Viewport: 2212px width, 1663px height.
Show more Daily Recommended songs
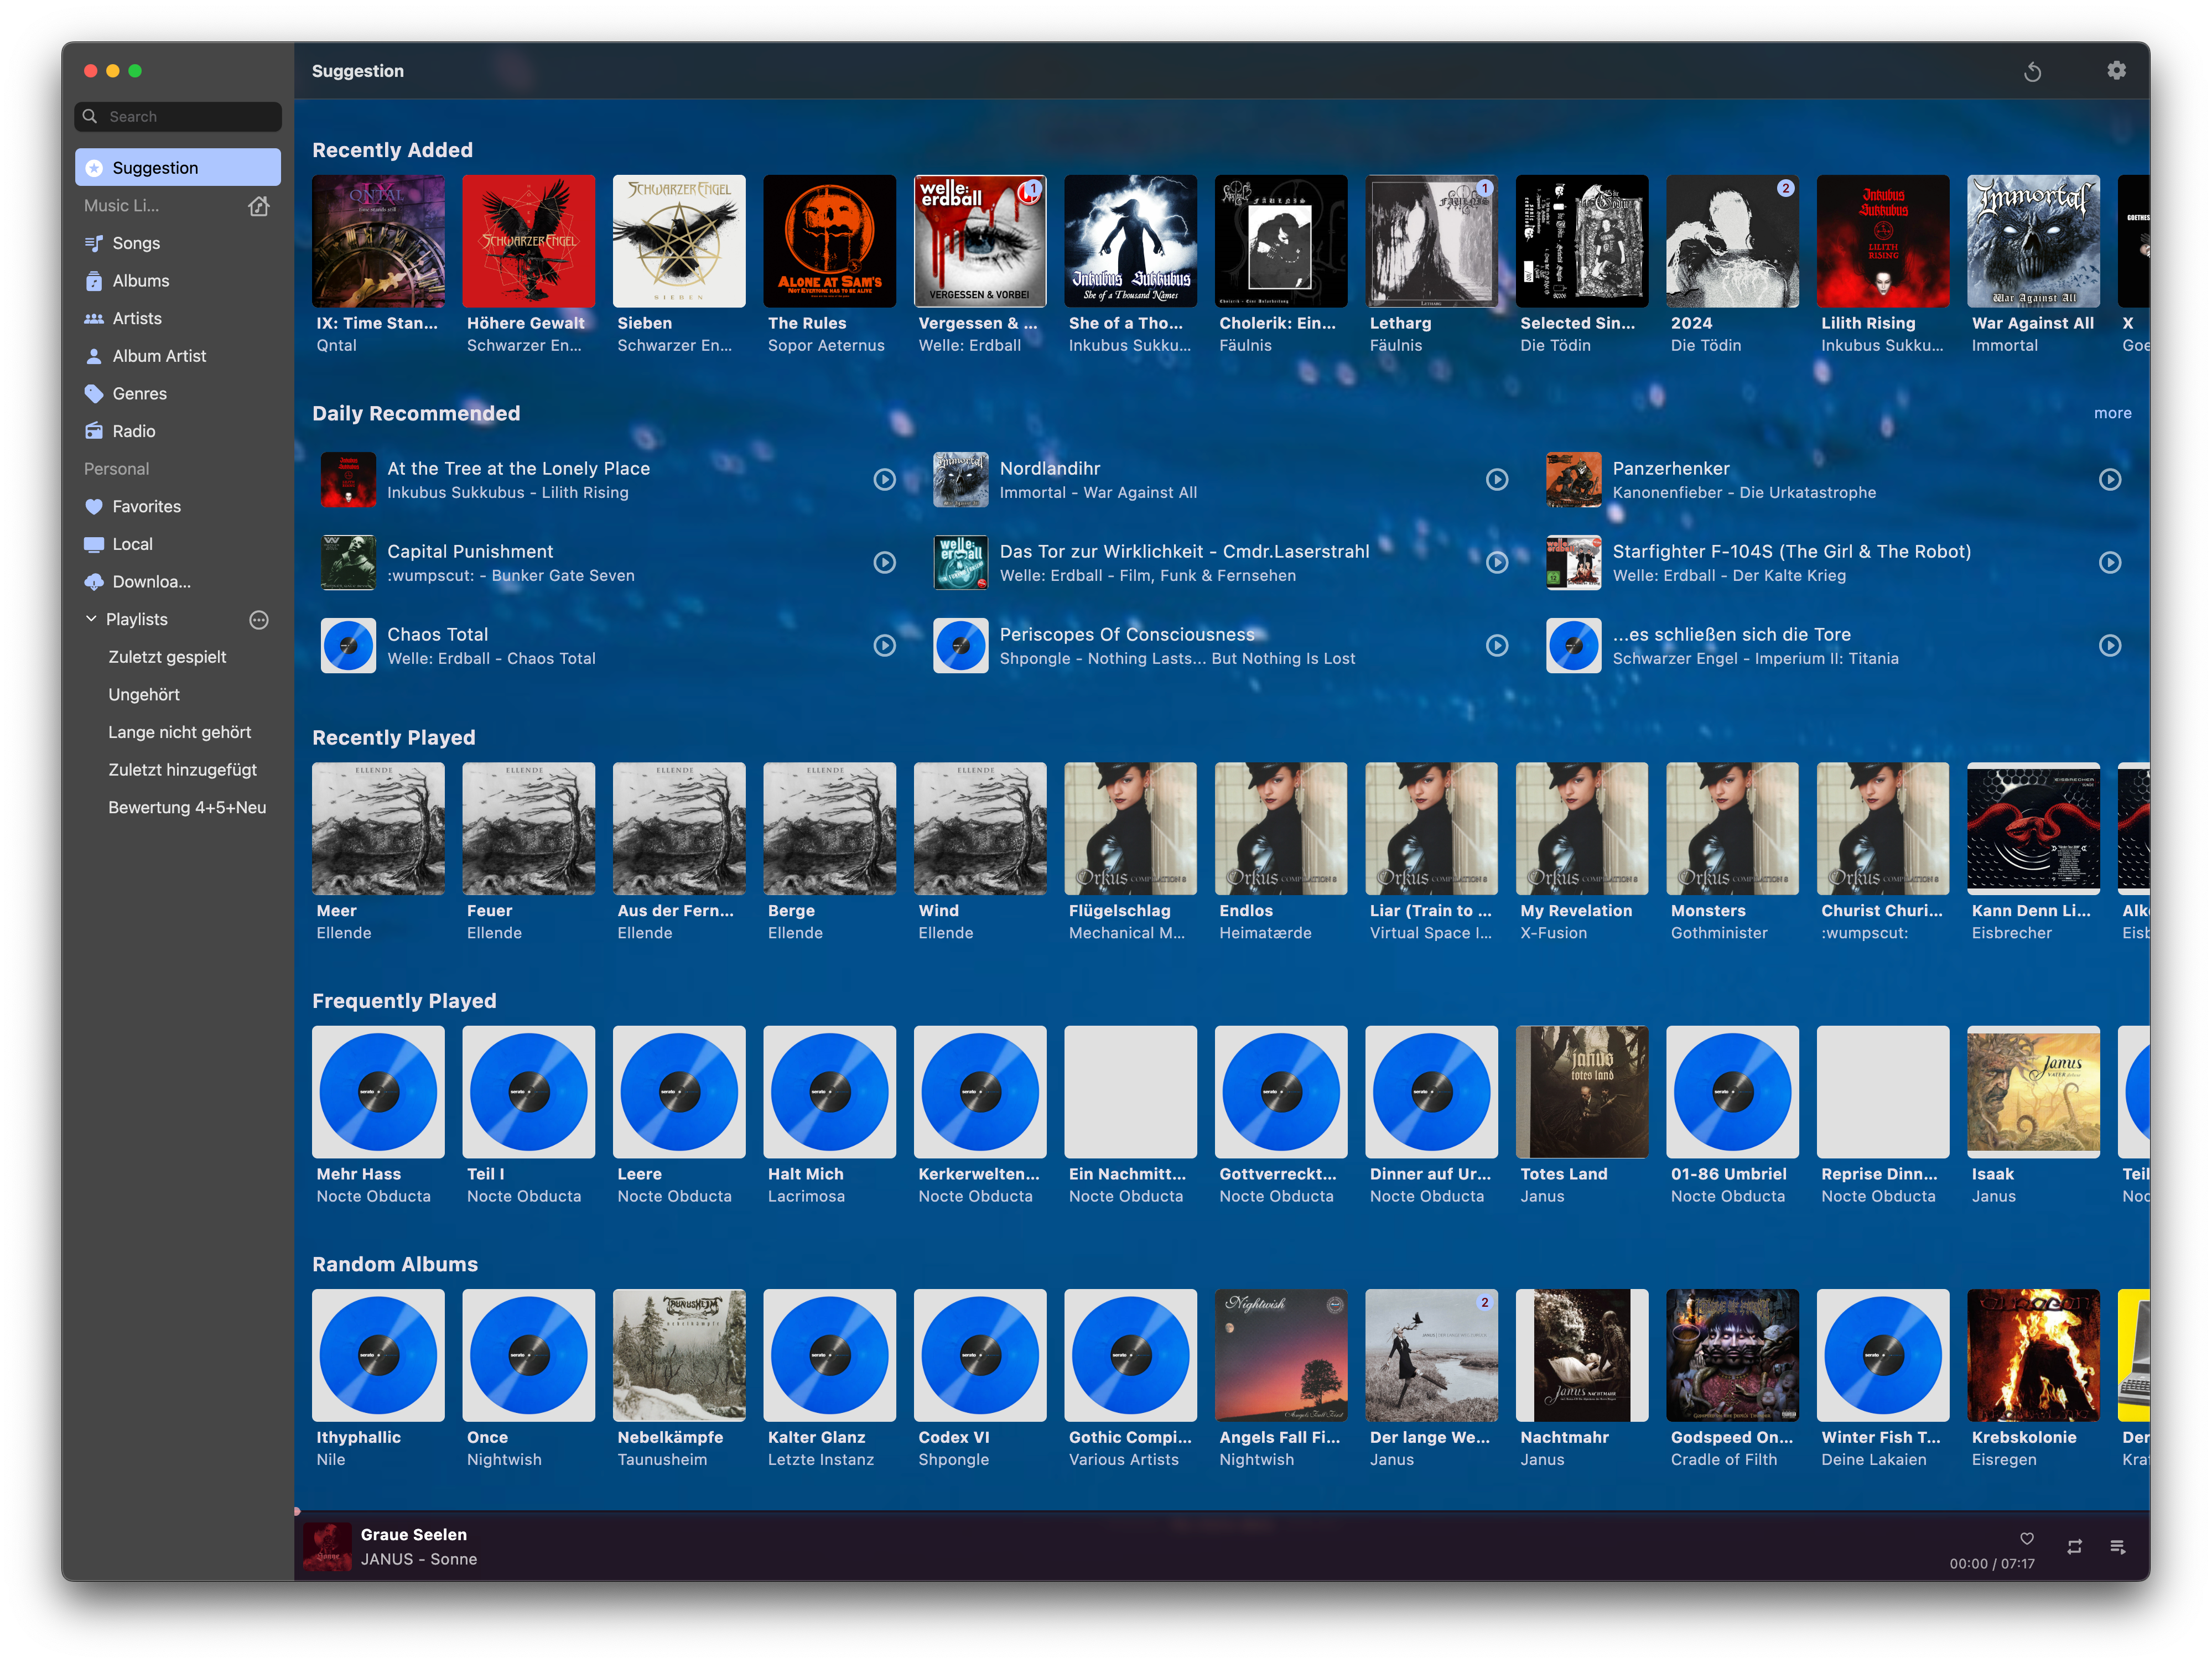pyautogui.click(x=2112, y=413)
